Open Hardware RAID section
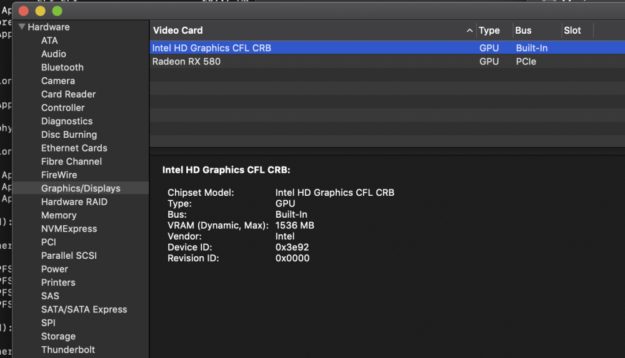Screen dimensions: 625x358 (74, 202)
